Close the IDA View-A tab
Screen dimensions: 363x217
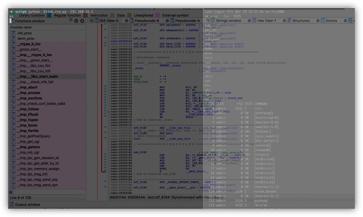(92, 21)
